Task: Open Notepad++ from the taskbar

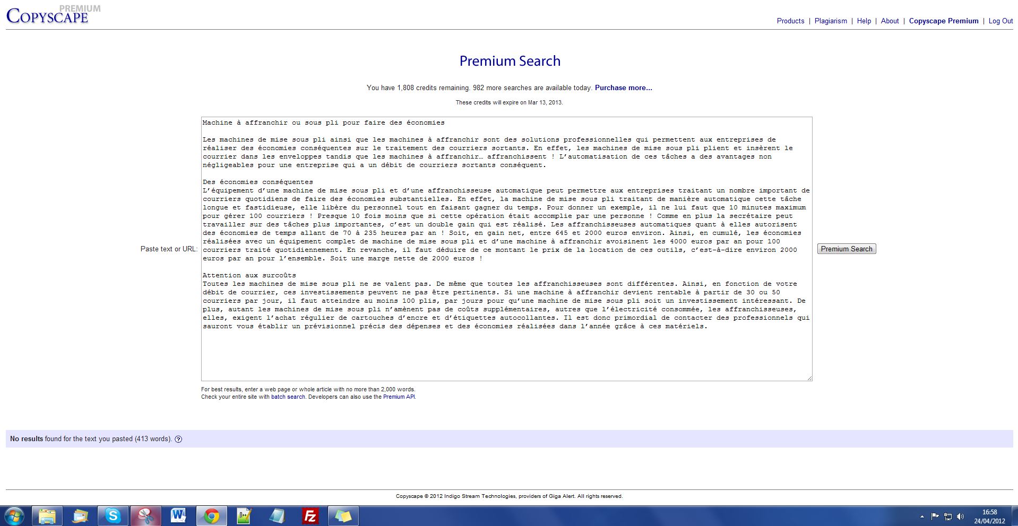Action: click(x=244, y=515)
